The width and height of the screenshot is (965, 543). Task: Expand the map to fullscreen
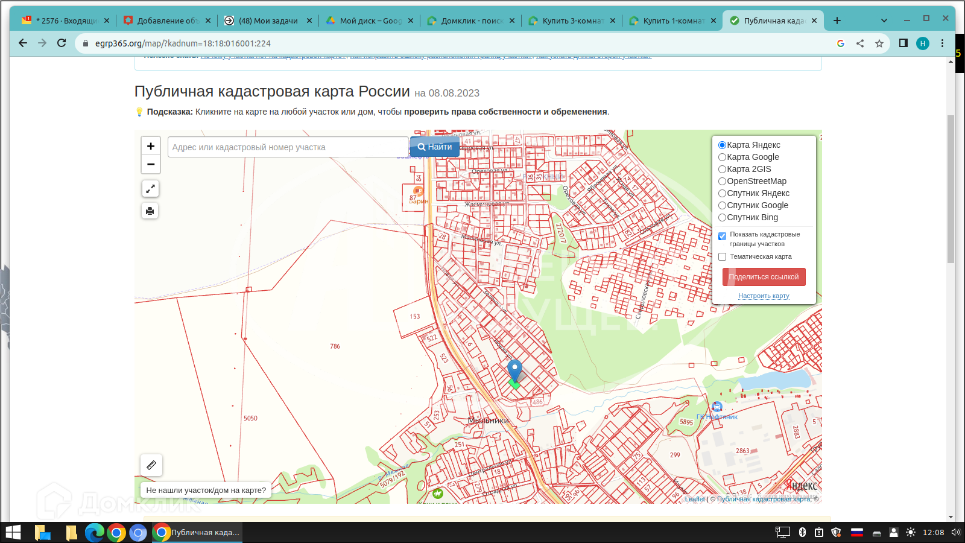click(151, 189)
